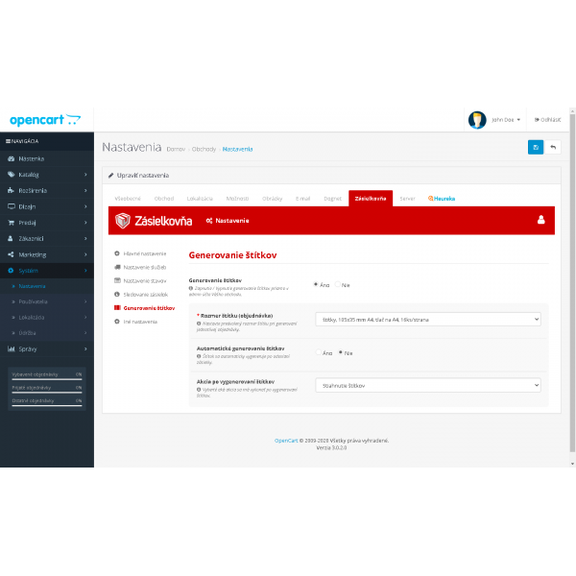576x576 pixels.
Task: Click the OpenCart logo
Action: coord(45,120)
